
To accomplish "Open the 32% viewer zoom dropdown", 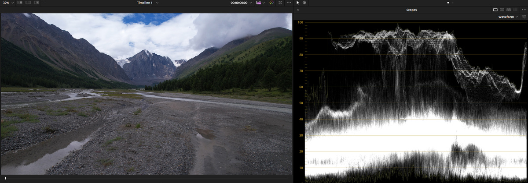I will pyautogui.click(x=8, y=3).
